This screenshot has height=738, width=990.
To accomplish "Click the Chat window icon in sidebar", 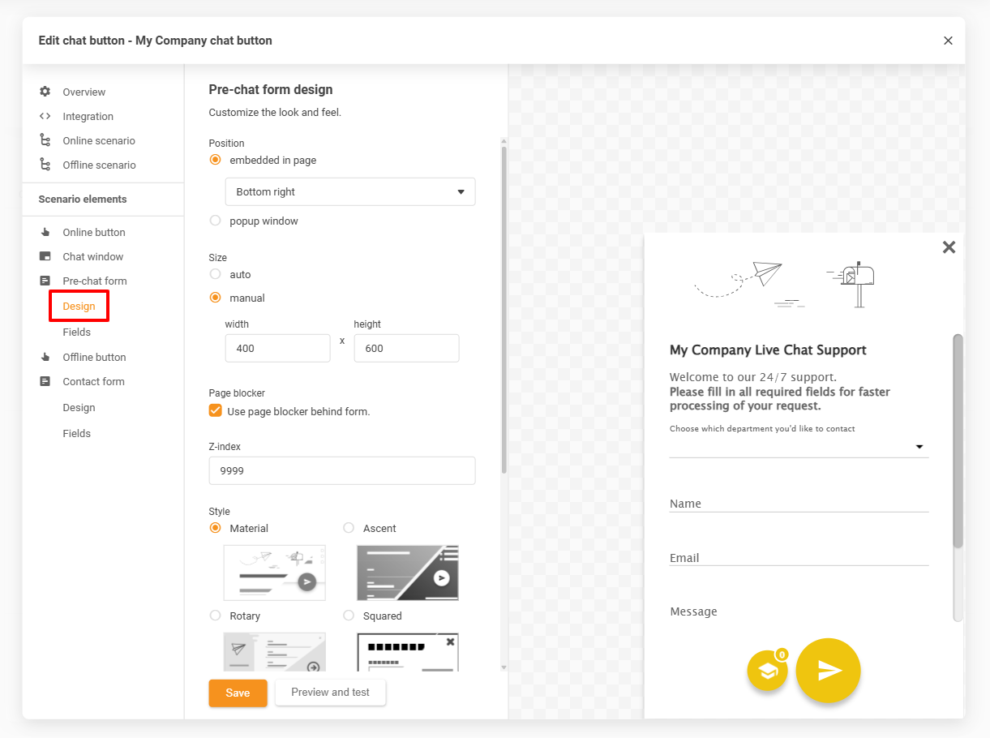I will click(x=45, y=256).
